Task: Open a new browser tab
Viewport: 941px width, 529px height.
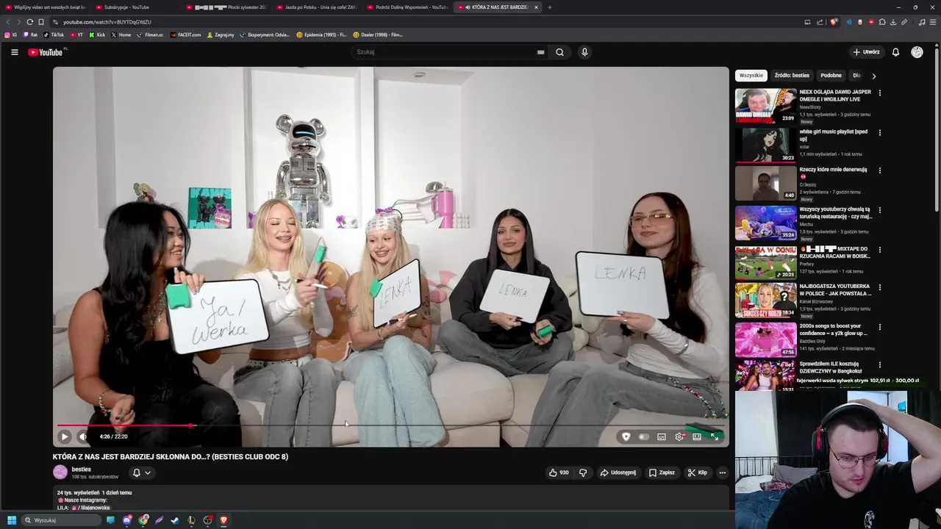Action: click(x=549, y=7)
